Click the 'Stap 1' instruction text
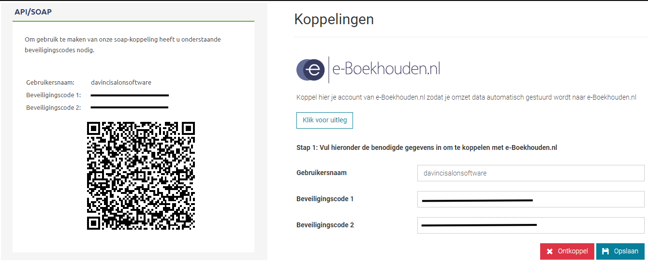Viewport: 648px width, 265px height. [x=427, y=147]
